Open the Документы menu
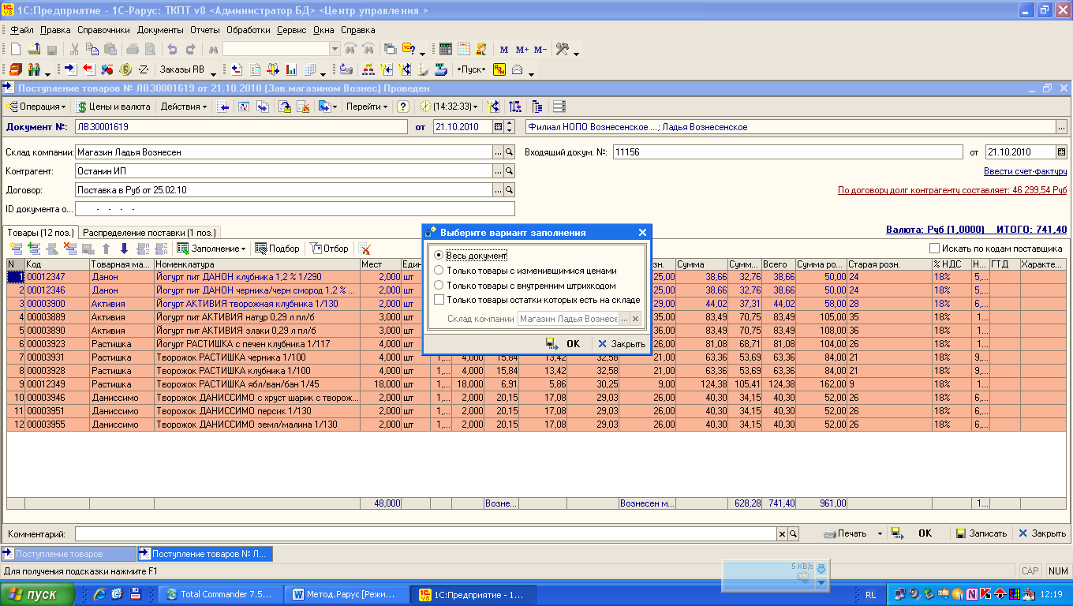This screenshot has height=606, width=1073. pyautogui.click(x=160, y=30)
